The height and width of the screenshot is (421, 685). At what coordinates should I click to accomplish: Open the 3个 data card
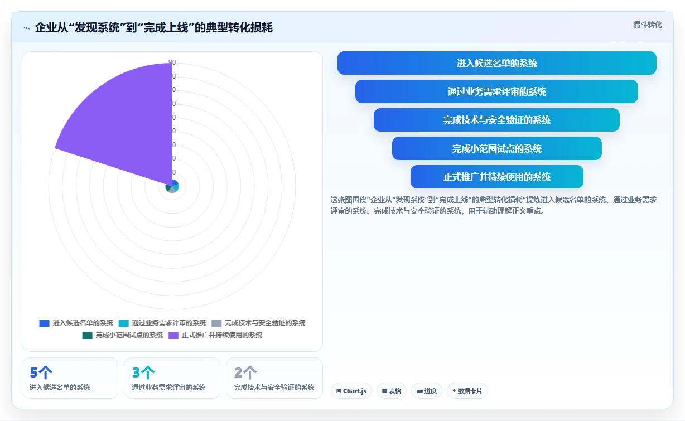click(x=172, y=378)
